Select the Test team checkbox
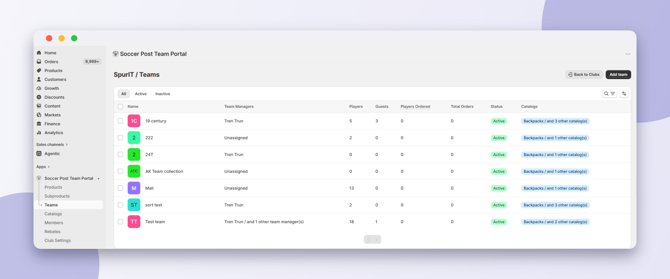 pyautogui.click(x=120, y=222)
